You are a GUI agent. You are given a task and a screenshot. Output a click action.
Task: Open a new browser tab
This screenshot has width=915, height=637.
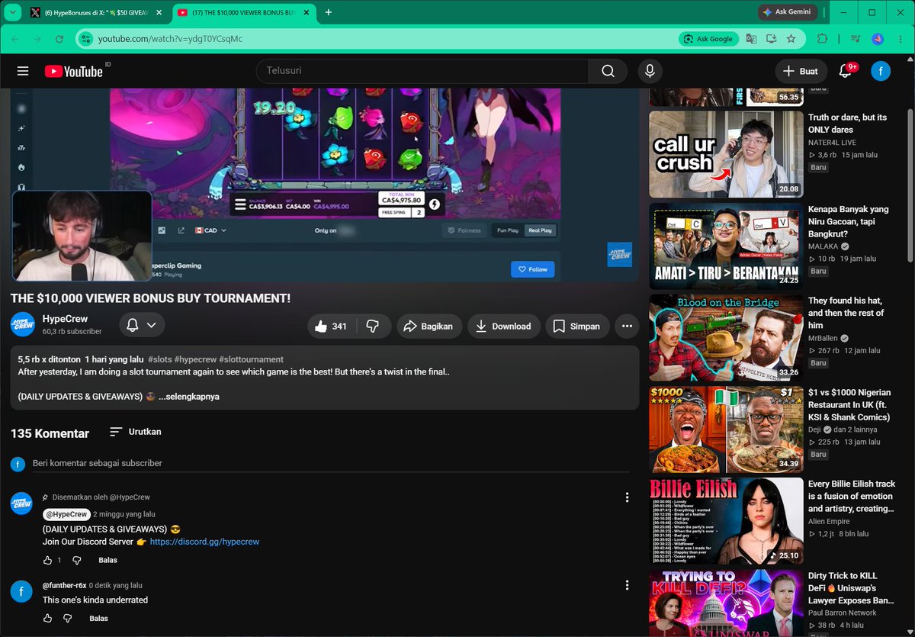click(x=329, y=12)
